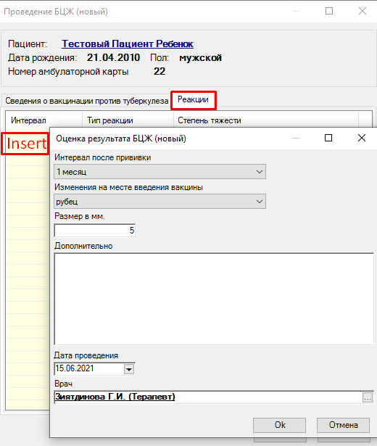This screenshot has height=446, width=377.
Task: Expand the Изменения на месте введения вакцины dropdown
Action: coord(259,202)
